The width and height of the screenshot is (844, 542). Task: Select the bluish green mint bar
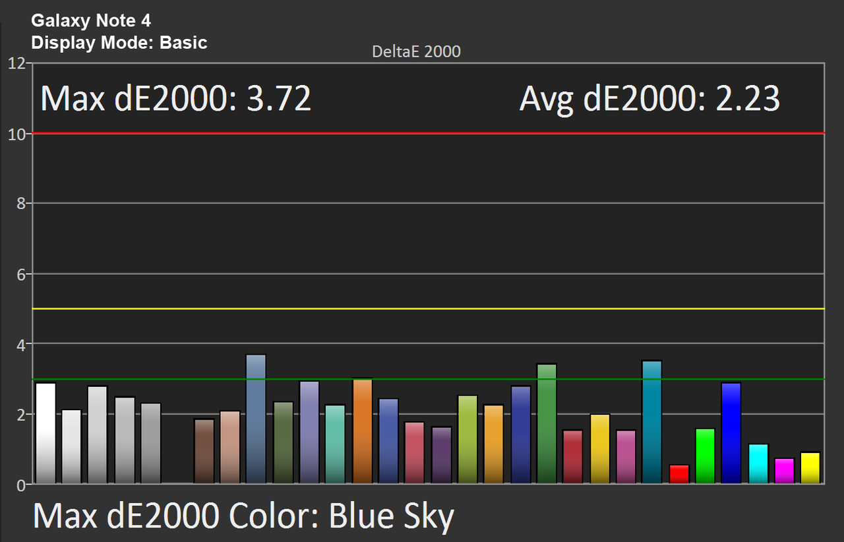[335, 444]
